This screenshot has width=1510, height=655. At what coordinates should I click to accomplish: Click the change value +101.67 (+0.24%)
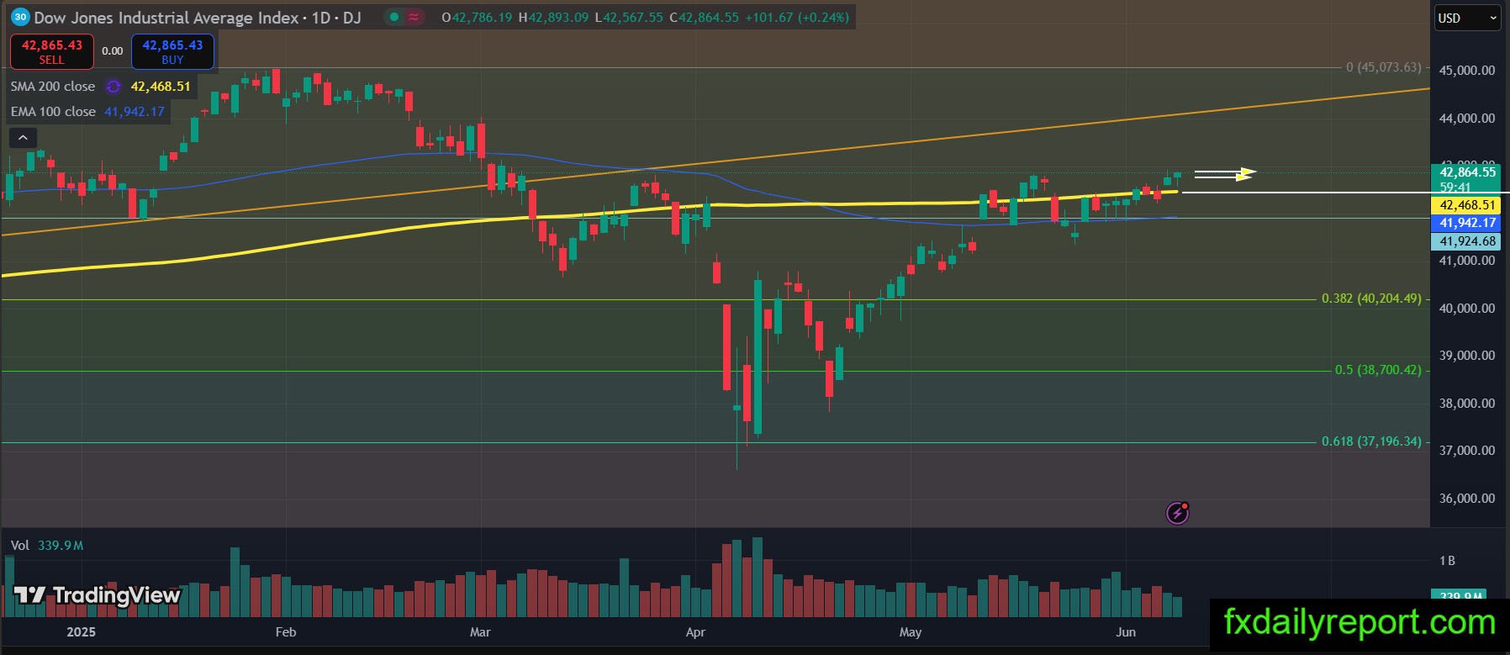[x=798, y=17]
